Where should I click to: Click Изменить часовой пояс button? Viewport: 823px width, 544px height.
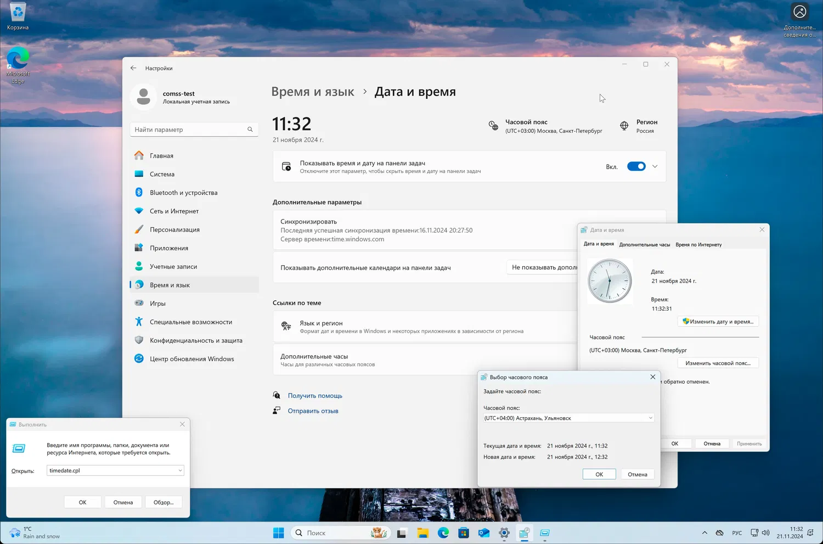tap(718, 363)
